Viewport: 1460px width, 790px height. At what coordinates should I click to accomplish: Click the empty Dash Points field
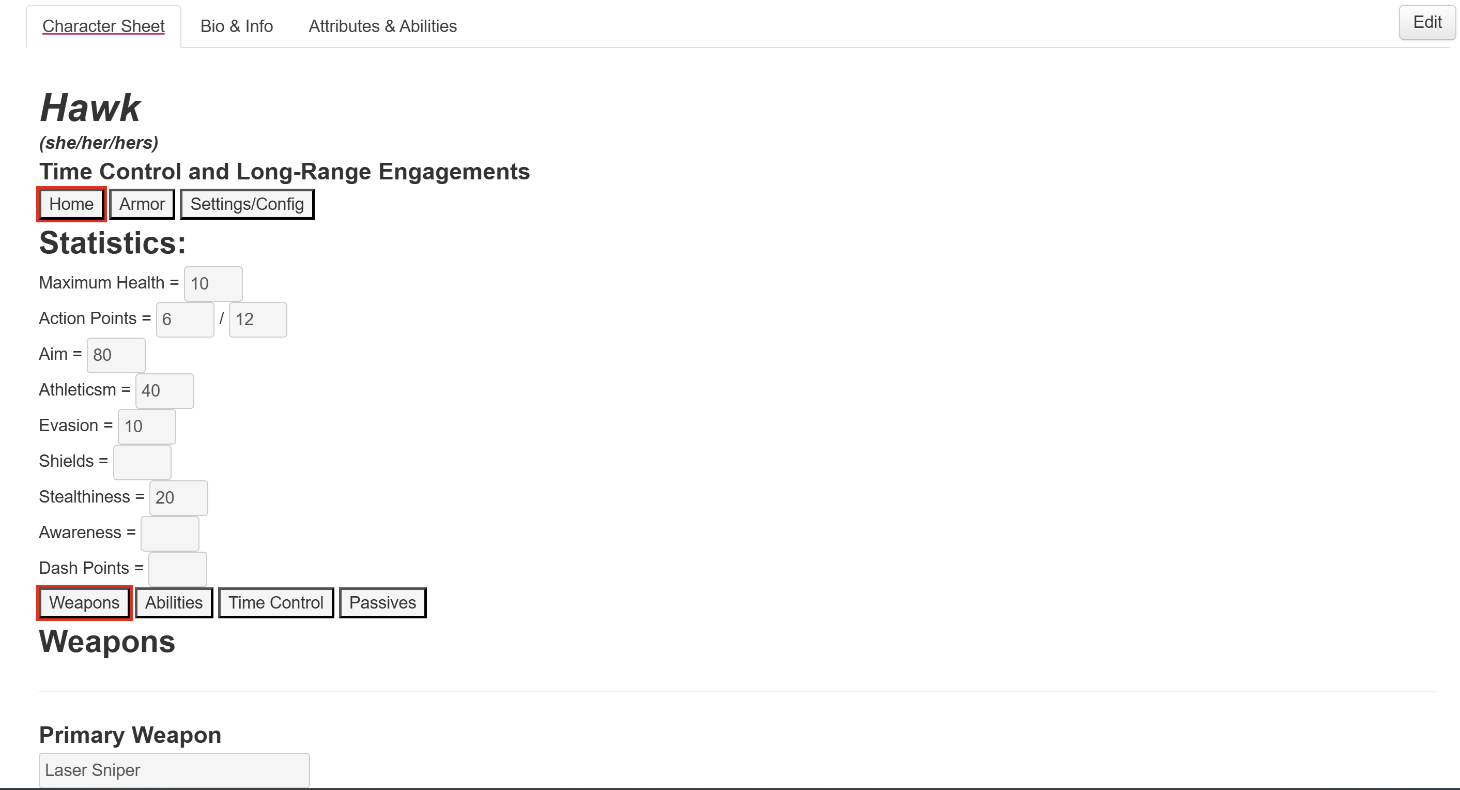click(x=177, y=569)
